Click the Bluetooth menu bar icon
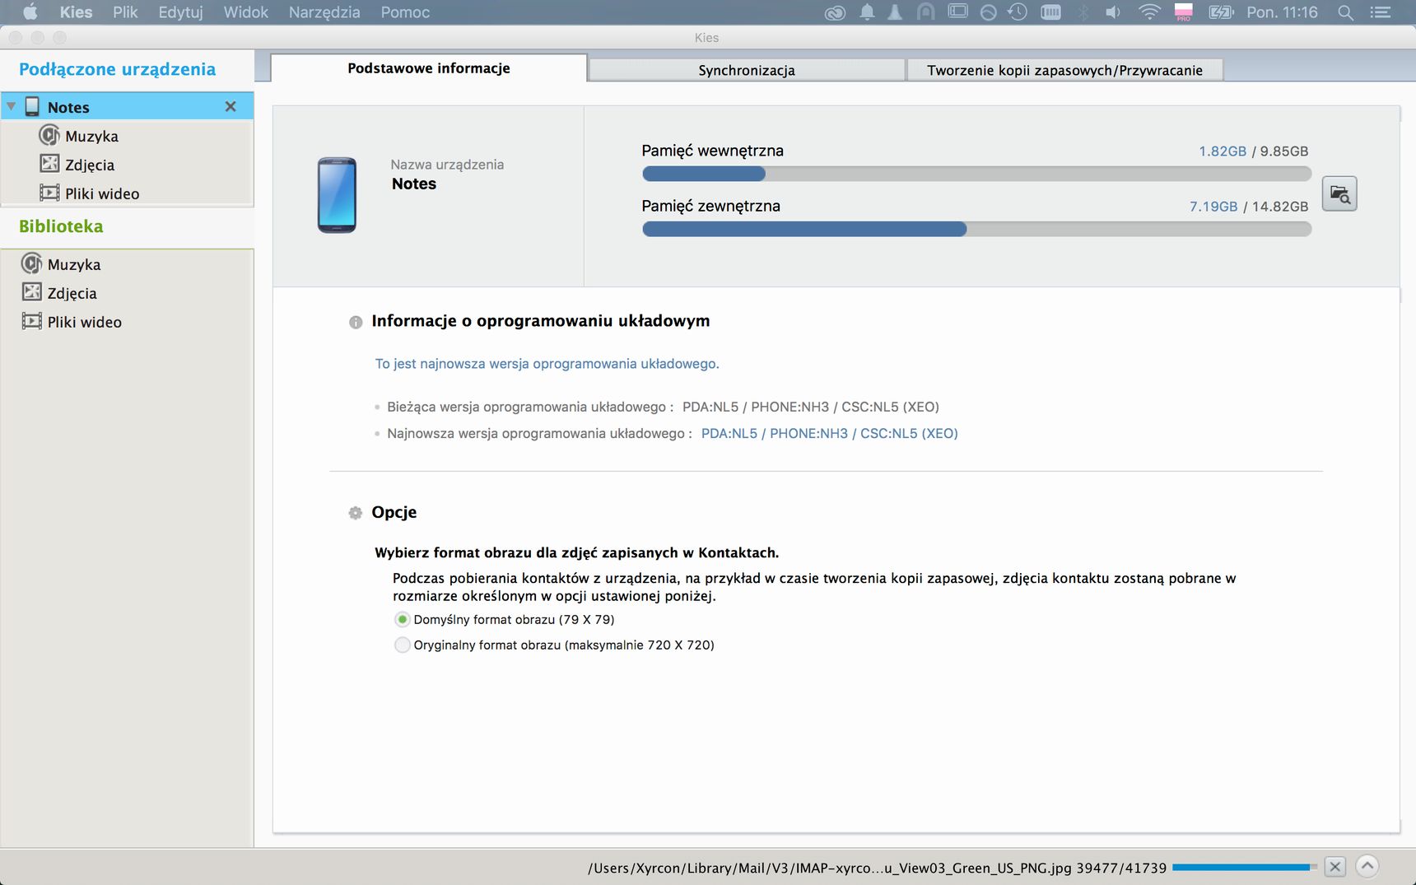1416x885 pixels. pos(1083,12)
